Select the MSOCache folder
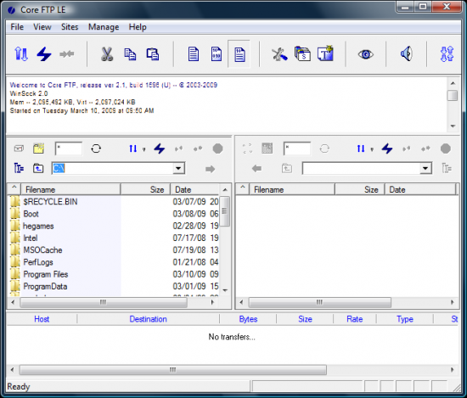 pos(42,250)
